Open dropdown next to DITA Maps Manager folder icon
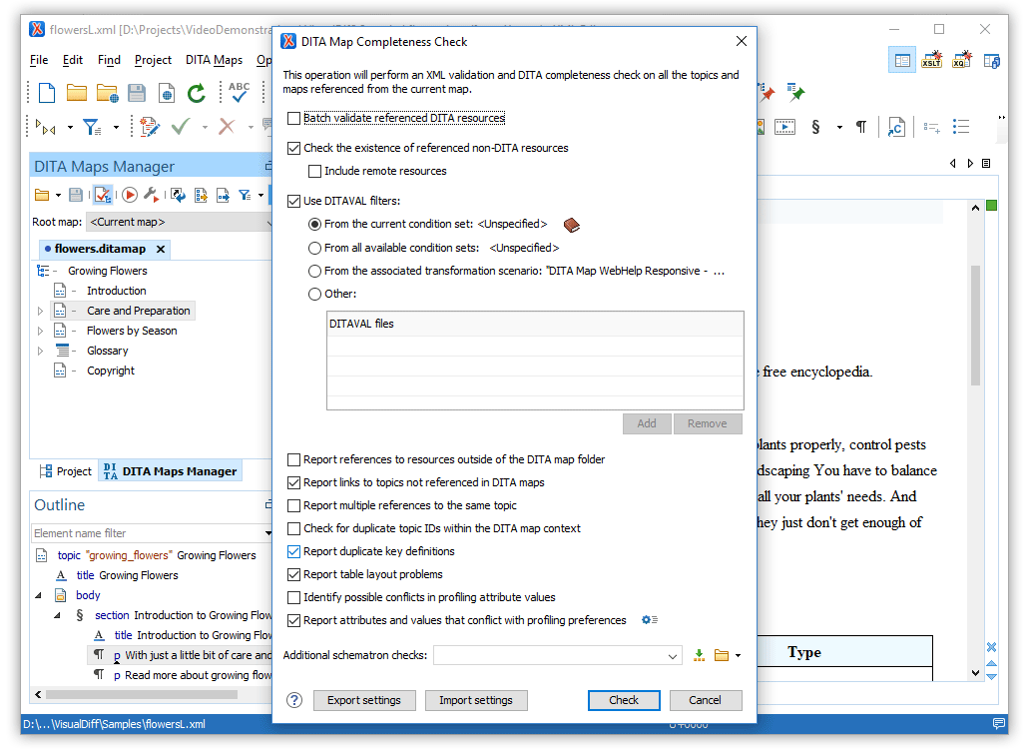Image resolution: width=1028 pixels, height=749 pixels. [58, 195]
